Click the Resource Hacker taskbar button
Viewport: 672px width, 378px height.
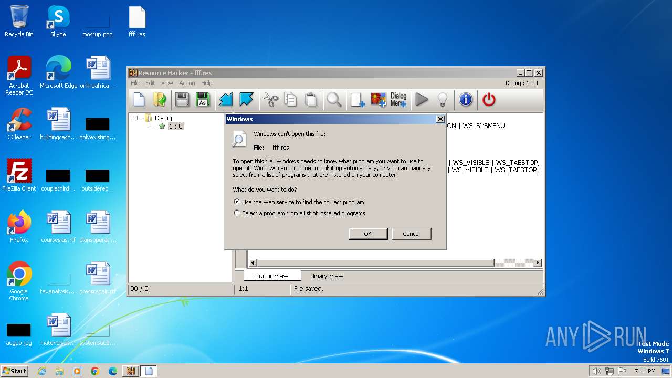tap(130, 371)
